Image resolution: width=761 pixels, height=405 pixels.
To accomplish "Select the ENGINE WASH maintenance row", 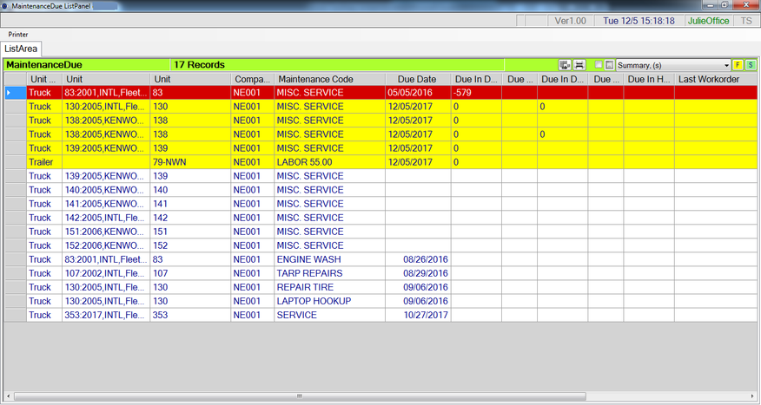I will [329, 259].
